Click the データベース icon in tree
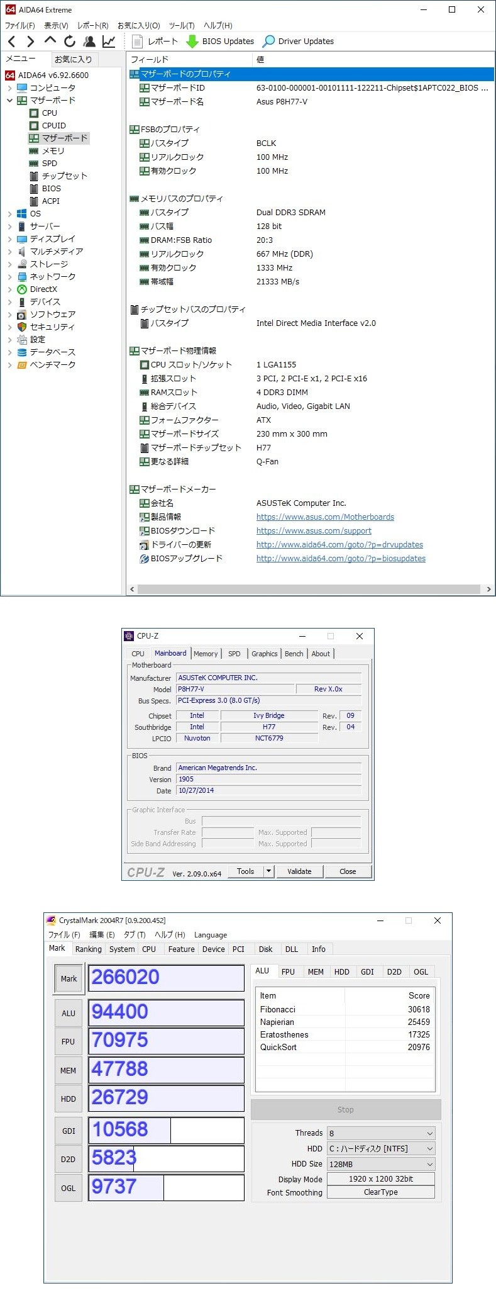Image resolution: width=496 pixels, height=1315 pixels. 22,352
